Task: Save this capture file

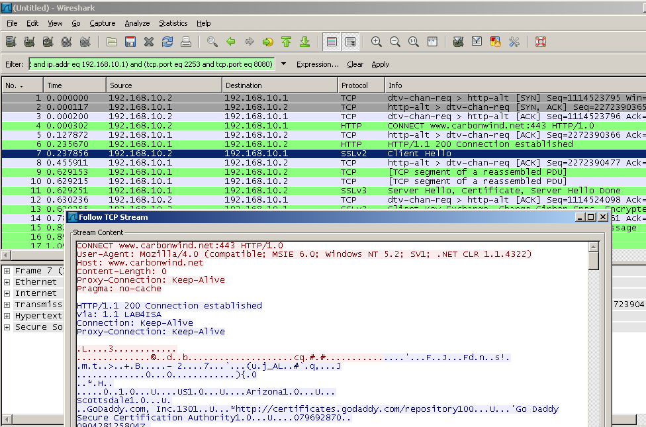Action: [x=130, y=42]
